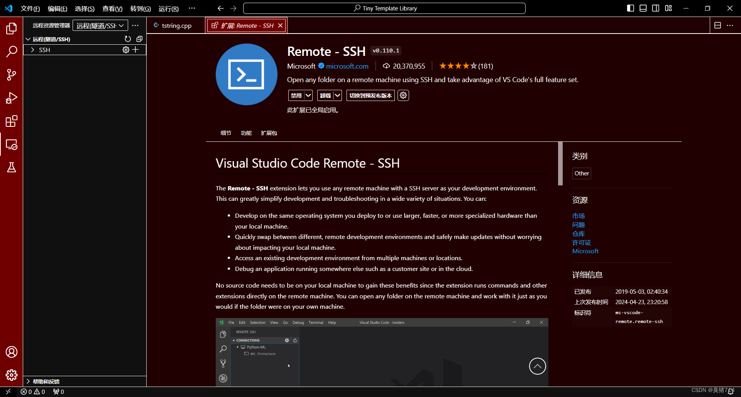The height and width of the screenshot is (397, 741).
Task: Open the Testing view icon
Action: (12, 167)
